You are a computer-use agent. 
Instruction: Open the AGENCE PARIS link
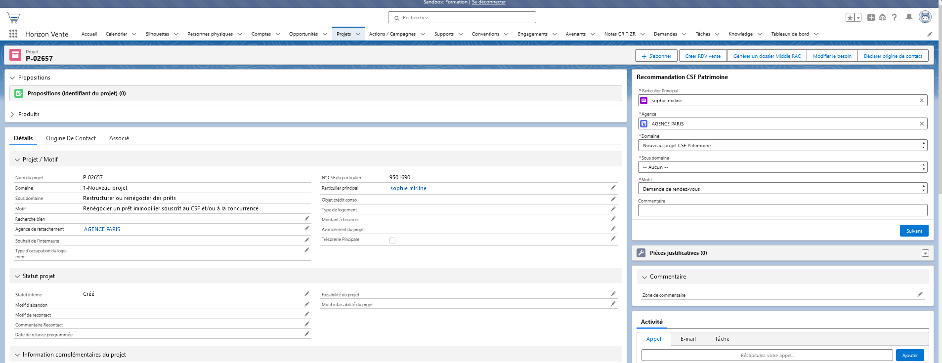[102, 229]
